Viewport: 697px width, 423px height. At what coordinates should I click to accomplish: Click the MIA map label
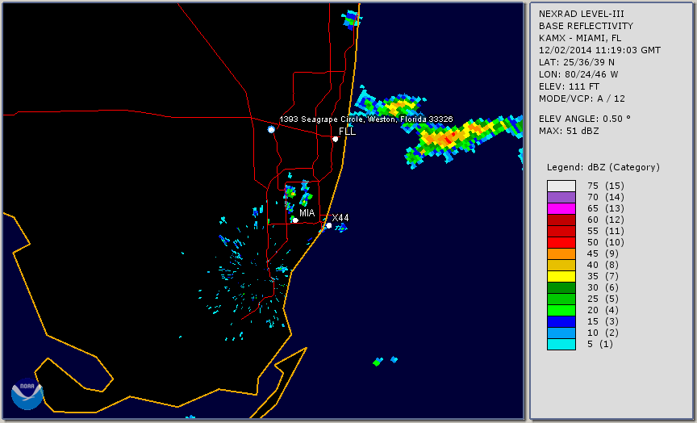[x=307, y=213]
